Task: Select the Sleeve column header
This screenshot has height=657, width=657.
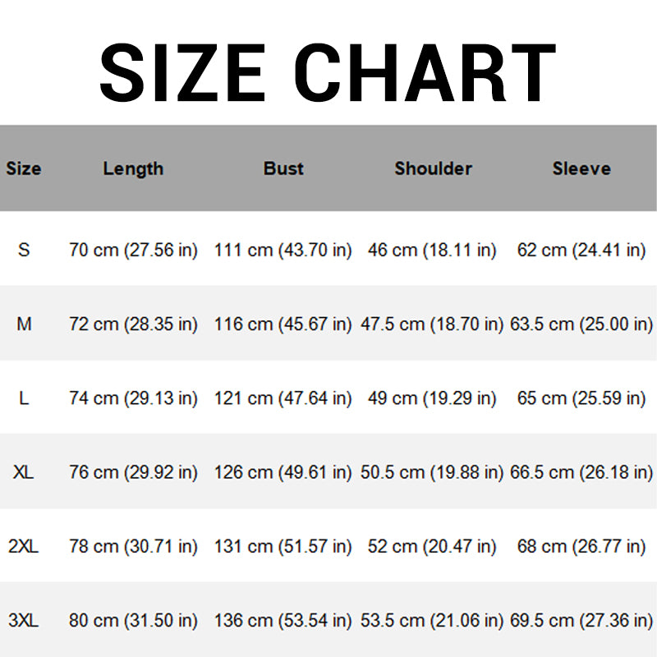Action: [581, 168]
